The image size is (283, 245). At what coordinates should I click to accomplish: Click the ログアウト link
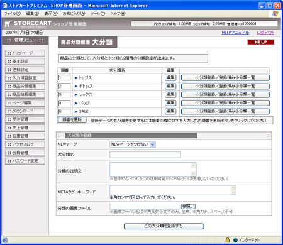point(265,33)
